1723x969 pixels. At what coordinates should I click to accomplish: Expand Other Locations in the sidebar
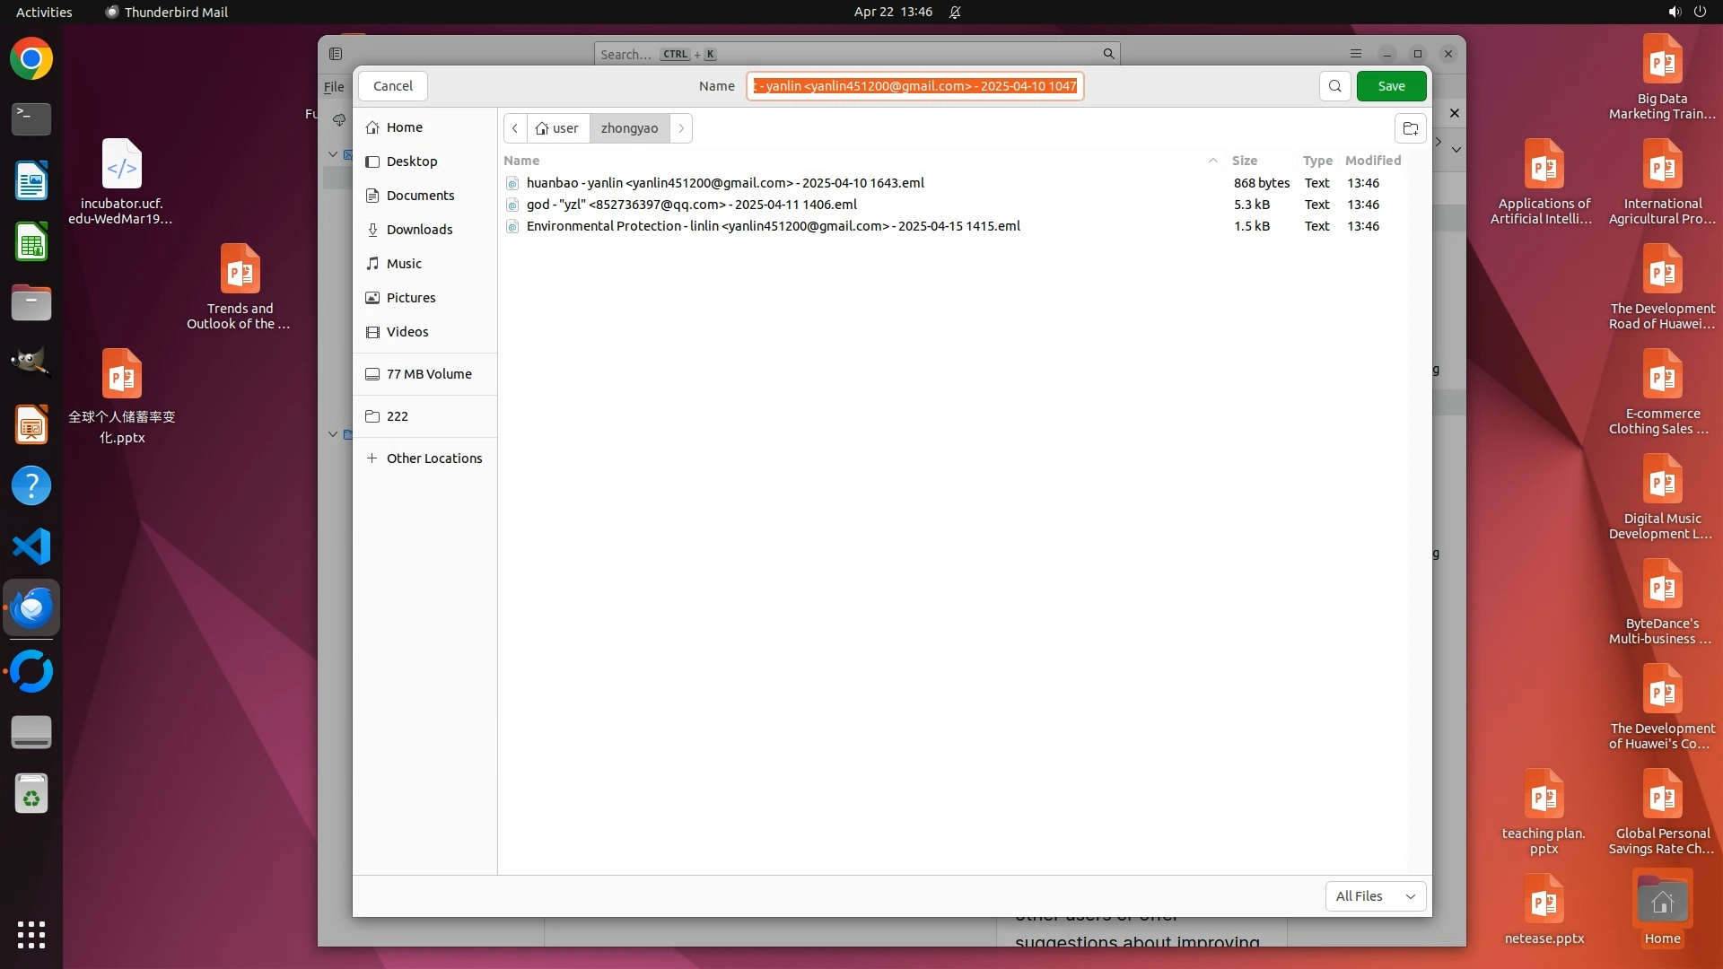point(433,458)
